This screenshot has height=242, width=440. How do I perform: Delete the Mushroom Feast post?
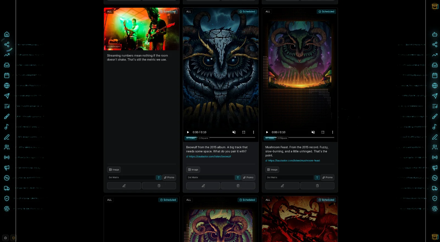[x=317, y=186]
